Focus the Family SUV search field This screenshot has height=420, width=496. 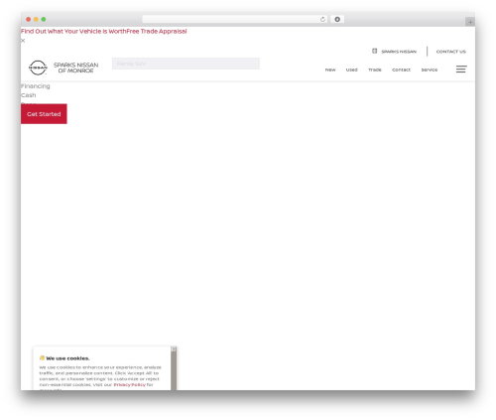186,64
